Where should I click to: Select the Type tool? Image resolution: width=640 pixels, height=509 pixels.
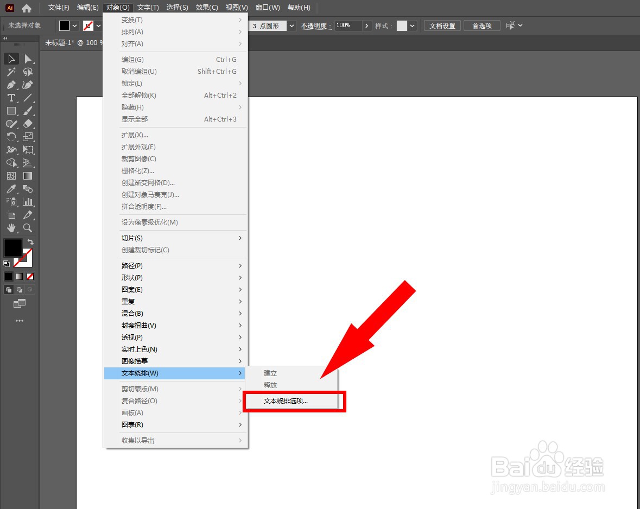[11, 98]
